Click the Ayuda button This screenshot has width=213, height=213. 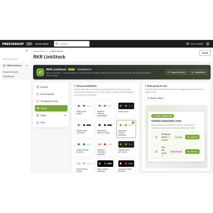coord(205,53)
